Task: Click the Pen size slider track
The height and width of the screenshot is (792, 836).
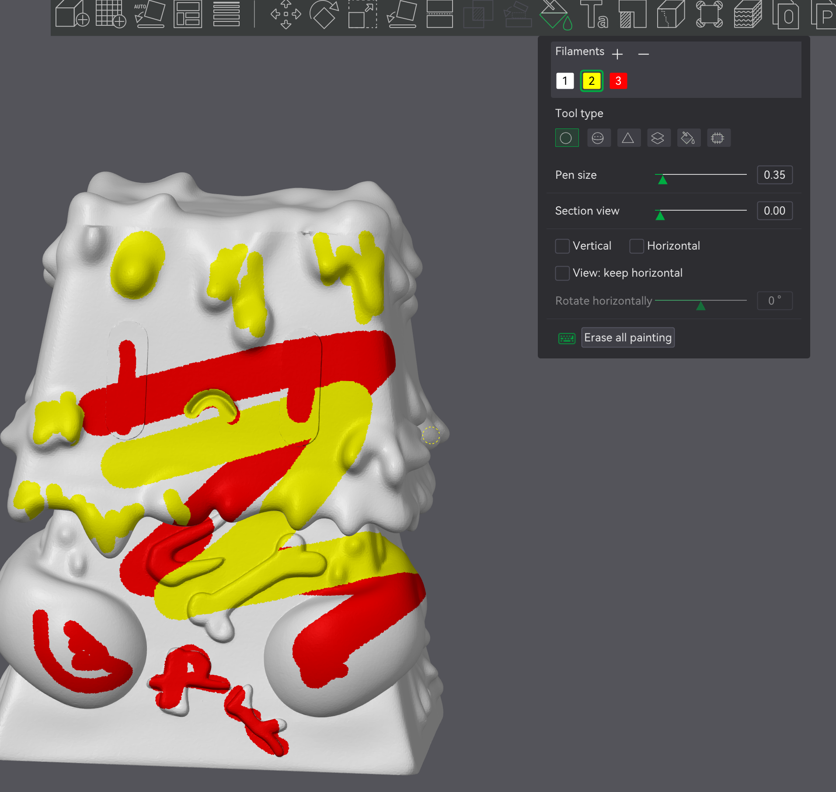Action: (x=700, y=174)
